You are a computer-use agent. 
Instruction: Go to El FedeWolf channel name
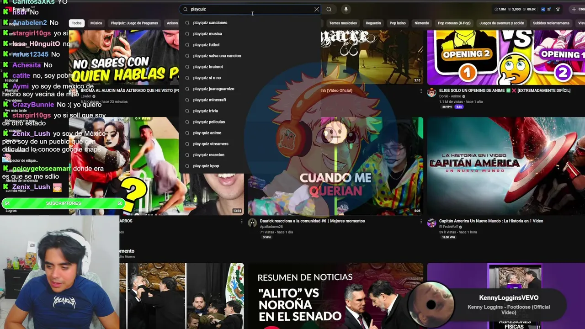tap(448, 227)
